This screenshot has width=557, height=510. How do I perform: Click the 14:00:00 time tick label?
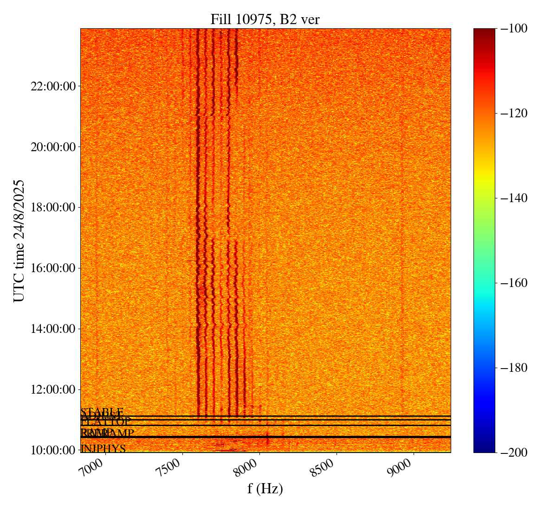pyautogui.click(x=52, y=329)
